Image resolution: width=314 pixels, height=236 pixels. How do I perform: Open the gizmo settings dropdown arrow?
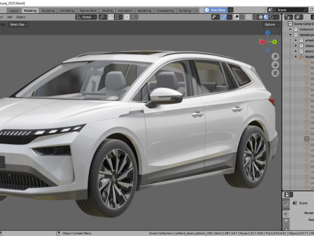pyautogui.click(x=230, y=17)
